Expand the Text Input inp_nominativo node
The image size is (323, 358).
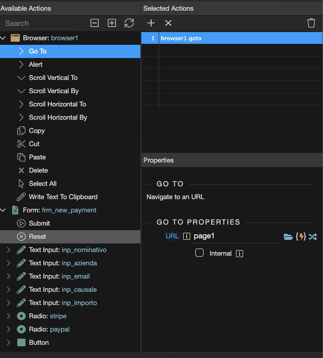8,250
